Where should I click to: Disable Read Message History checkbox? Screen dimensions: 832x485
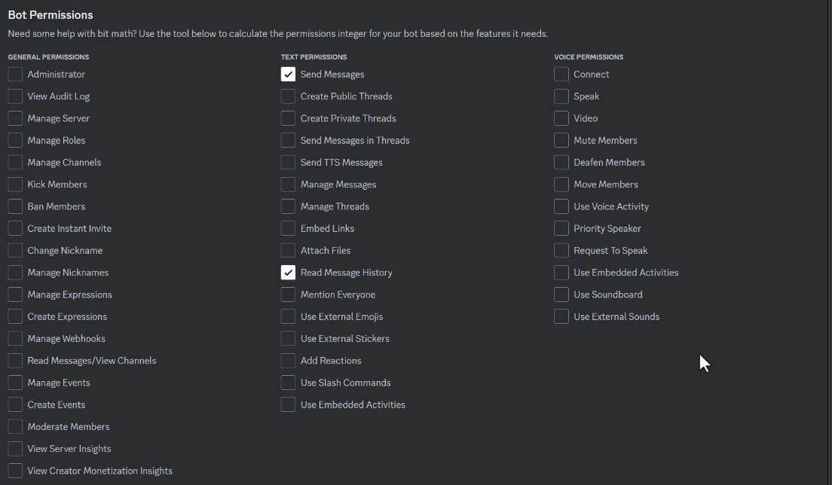coord(288,272)
